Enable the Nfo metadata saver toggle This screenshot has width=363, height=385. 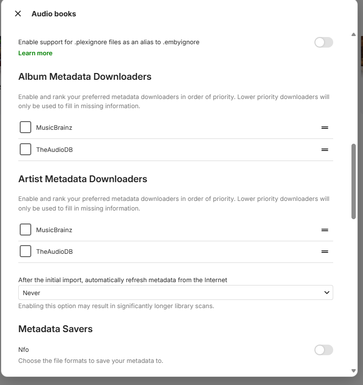point(324,350)
